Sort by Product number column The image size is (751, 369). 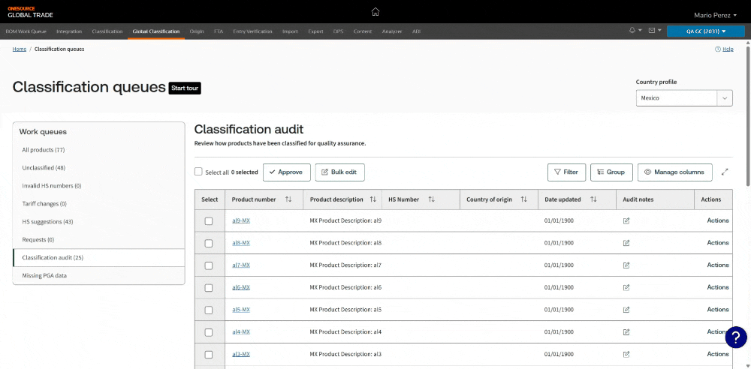tap(288, 199)
